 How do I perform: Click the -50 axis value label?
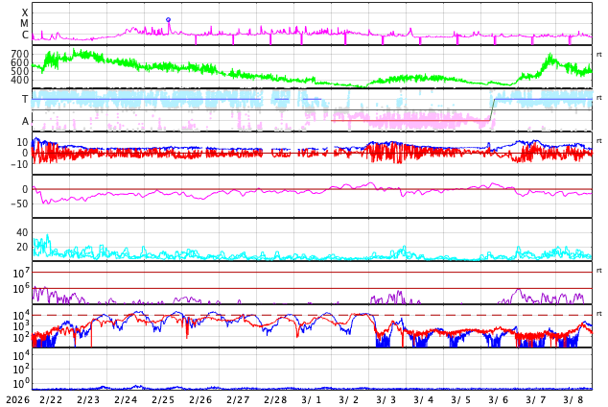point(19,203)
